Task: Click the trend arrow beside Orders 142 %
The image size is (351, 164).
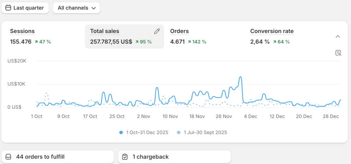Action: (x=190, y=42)
